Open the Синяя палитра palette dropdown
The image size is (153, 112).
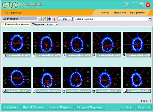click(x=40, y=19)
